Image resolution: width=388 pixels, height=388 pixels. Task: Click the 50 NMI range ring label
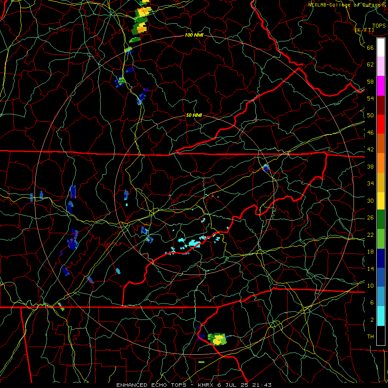194,115
